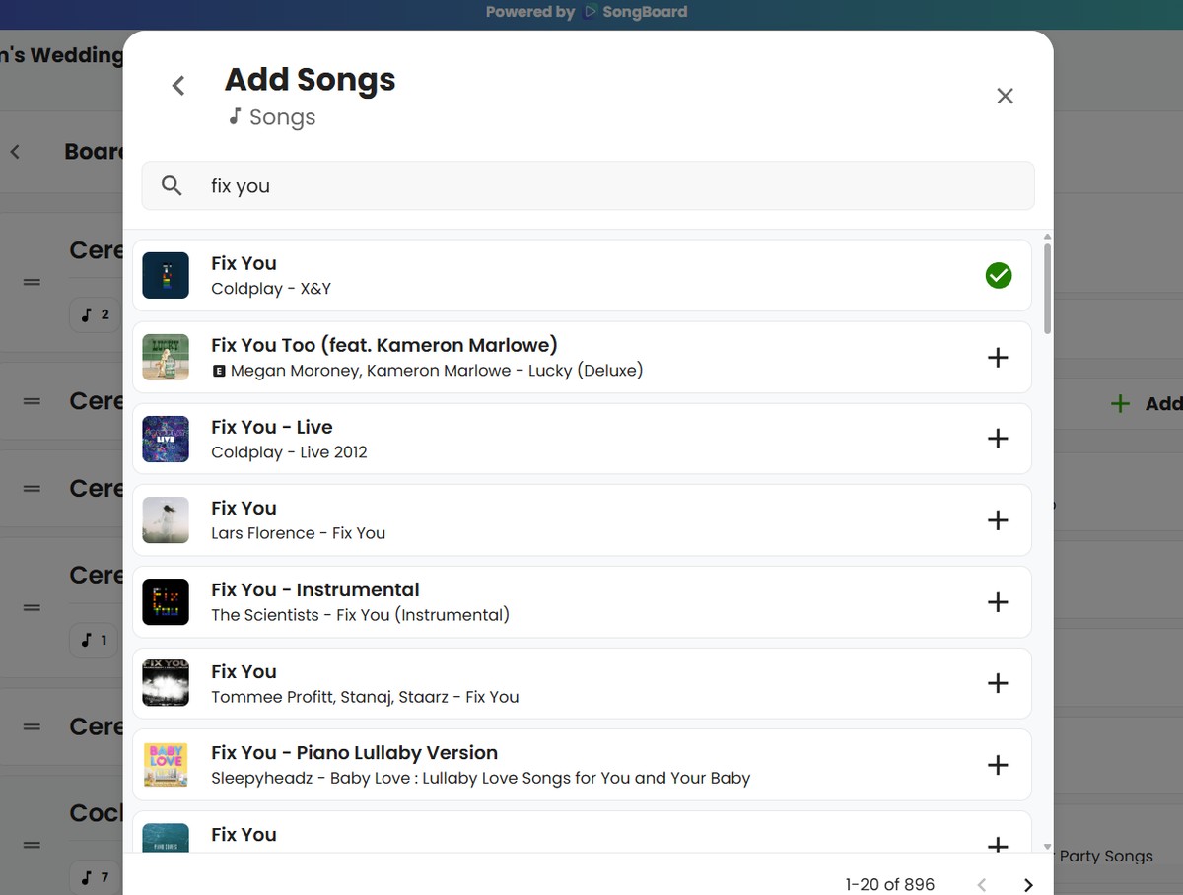
Task: Click 'Fix You - Piano Lullaby Version' title
Action: pos(354,753)
